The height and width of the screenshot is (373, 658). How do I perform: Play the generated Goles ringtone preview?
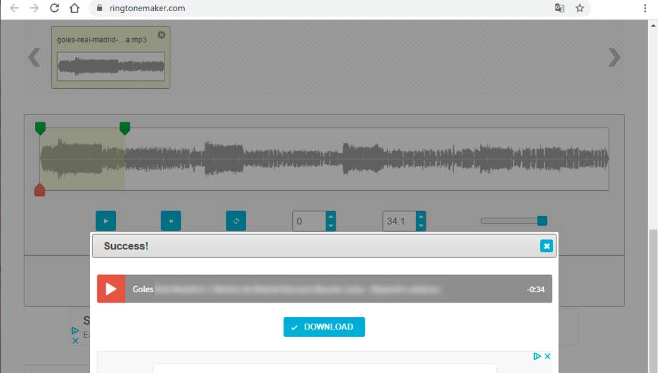(111, 289)
